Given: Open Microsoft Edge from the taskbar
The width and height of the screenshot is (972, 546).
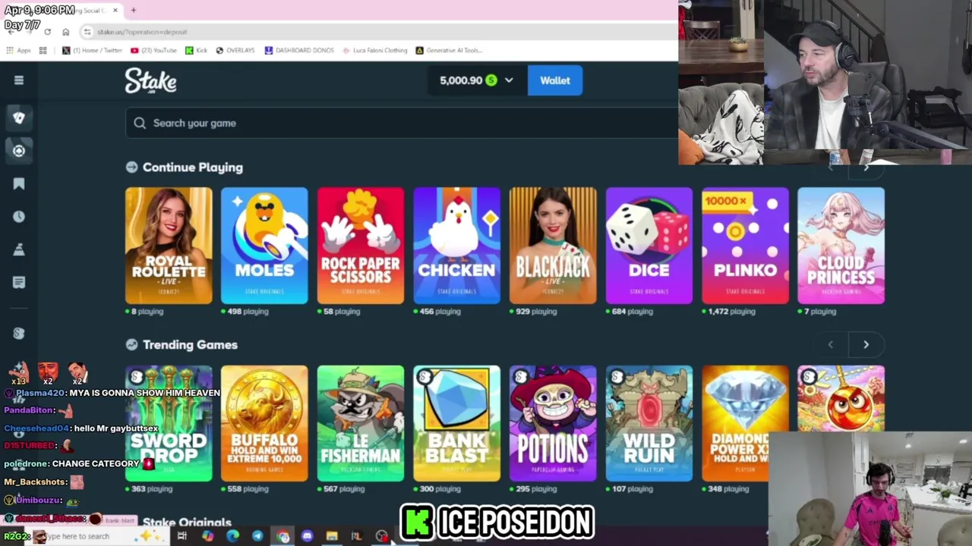Looking at the screenshot, I should coord(232,536).
